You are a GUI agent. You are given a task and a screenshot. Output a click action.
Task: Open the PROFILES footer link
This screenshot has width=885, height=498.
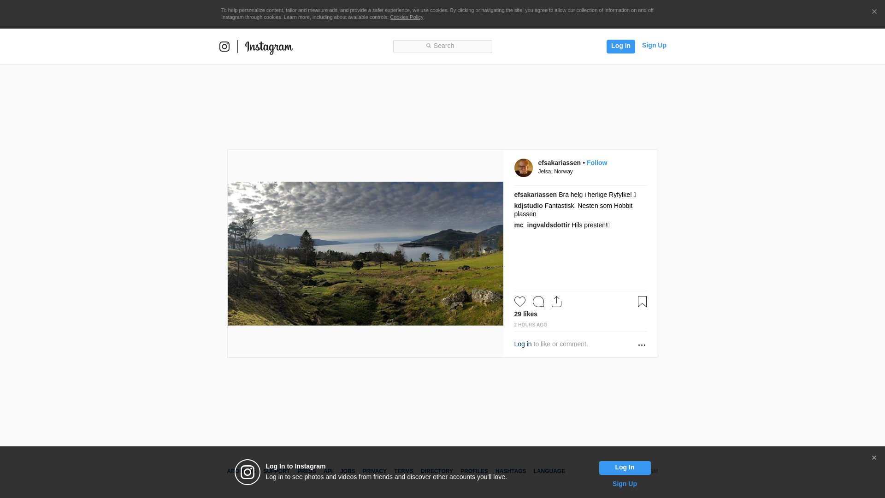point(474,471)
